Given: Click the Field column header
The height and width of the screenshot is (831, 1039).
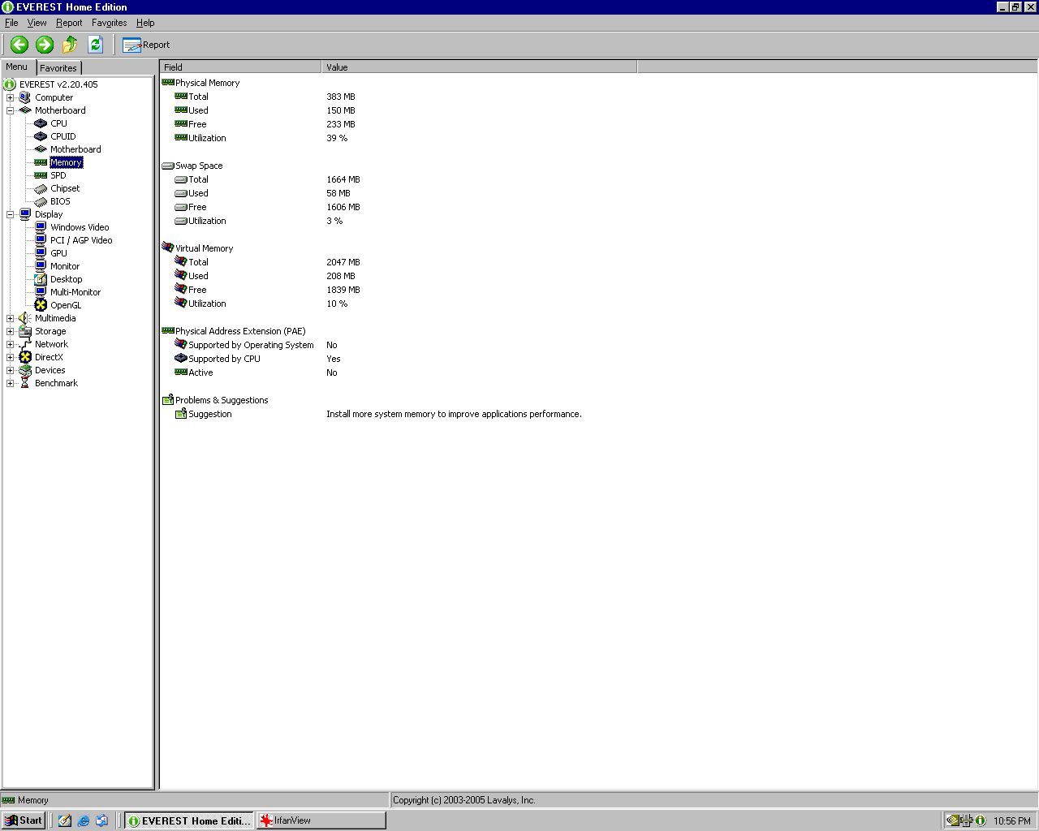Looking at the screenshot, I should [241, 67].
